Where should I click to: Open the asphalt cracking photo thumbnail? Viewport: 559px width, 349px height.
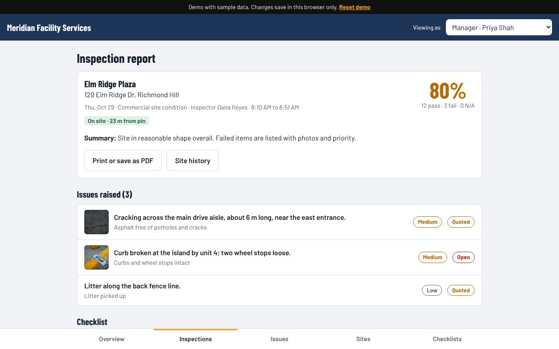pyautogui.click(x=97, y=222)
